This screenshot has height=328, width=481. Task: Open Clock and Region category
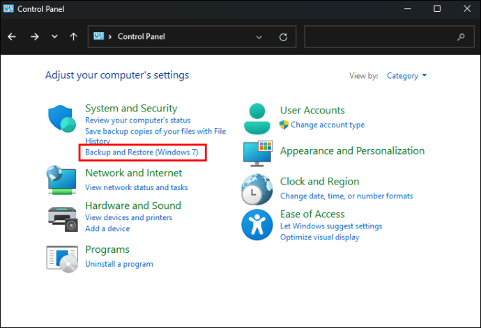click(319, 182)
